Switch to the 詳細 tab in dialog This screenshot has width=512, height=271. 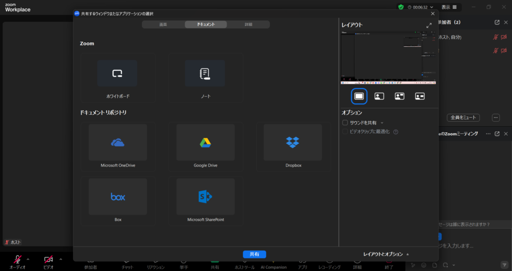pos(248,24)
